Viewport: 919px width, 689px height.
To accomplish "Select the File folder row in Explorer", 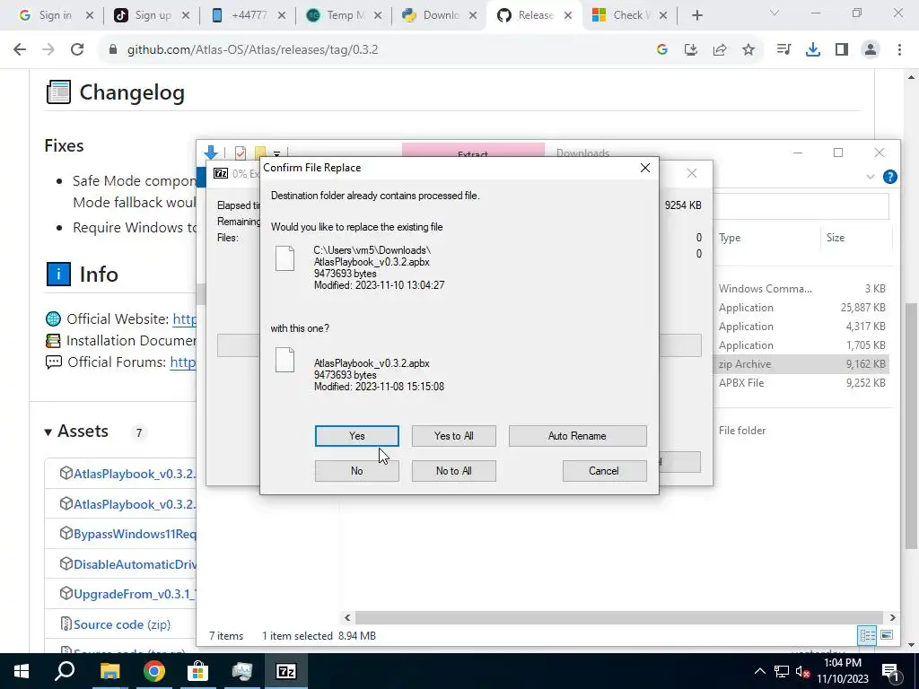I will [x=801, y=431].
